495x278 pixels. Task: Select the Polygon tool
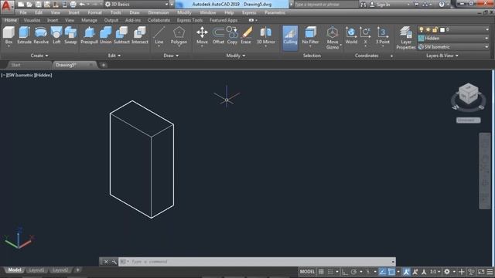click(179, 36)
